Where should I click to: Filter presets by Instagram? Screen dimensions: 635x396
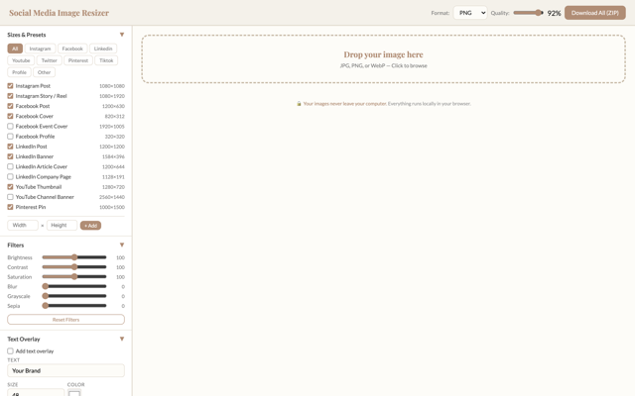[x=40, y=49]
